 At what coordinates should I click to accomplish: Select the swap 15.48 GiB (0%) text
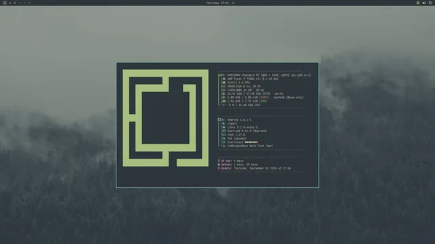(x=245, y=105)
